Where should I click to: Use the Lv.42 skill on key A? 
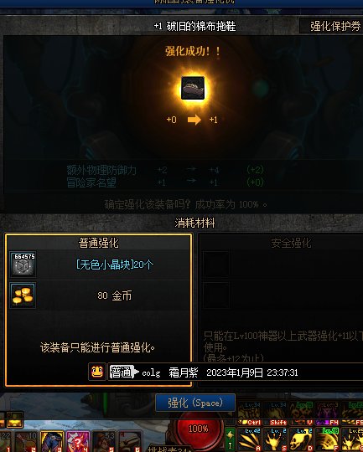tap(249, 439)
